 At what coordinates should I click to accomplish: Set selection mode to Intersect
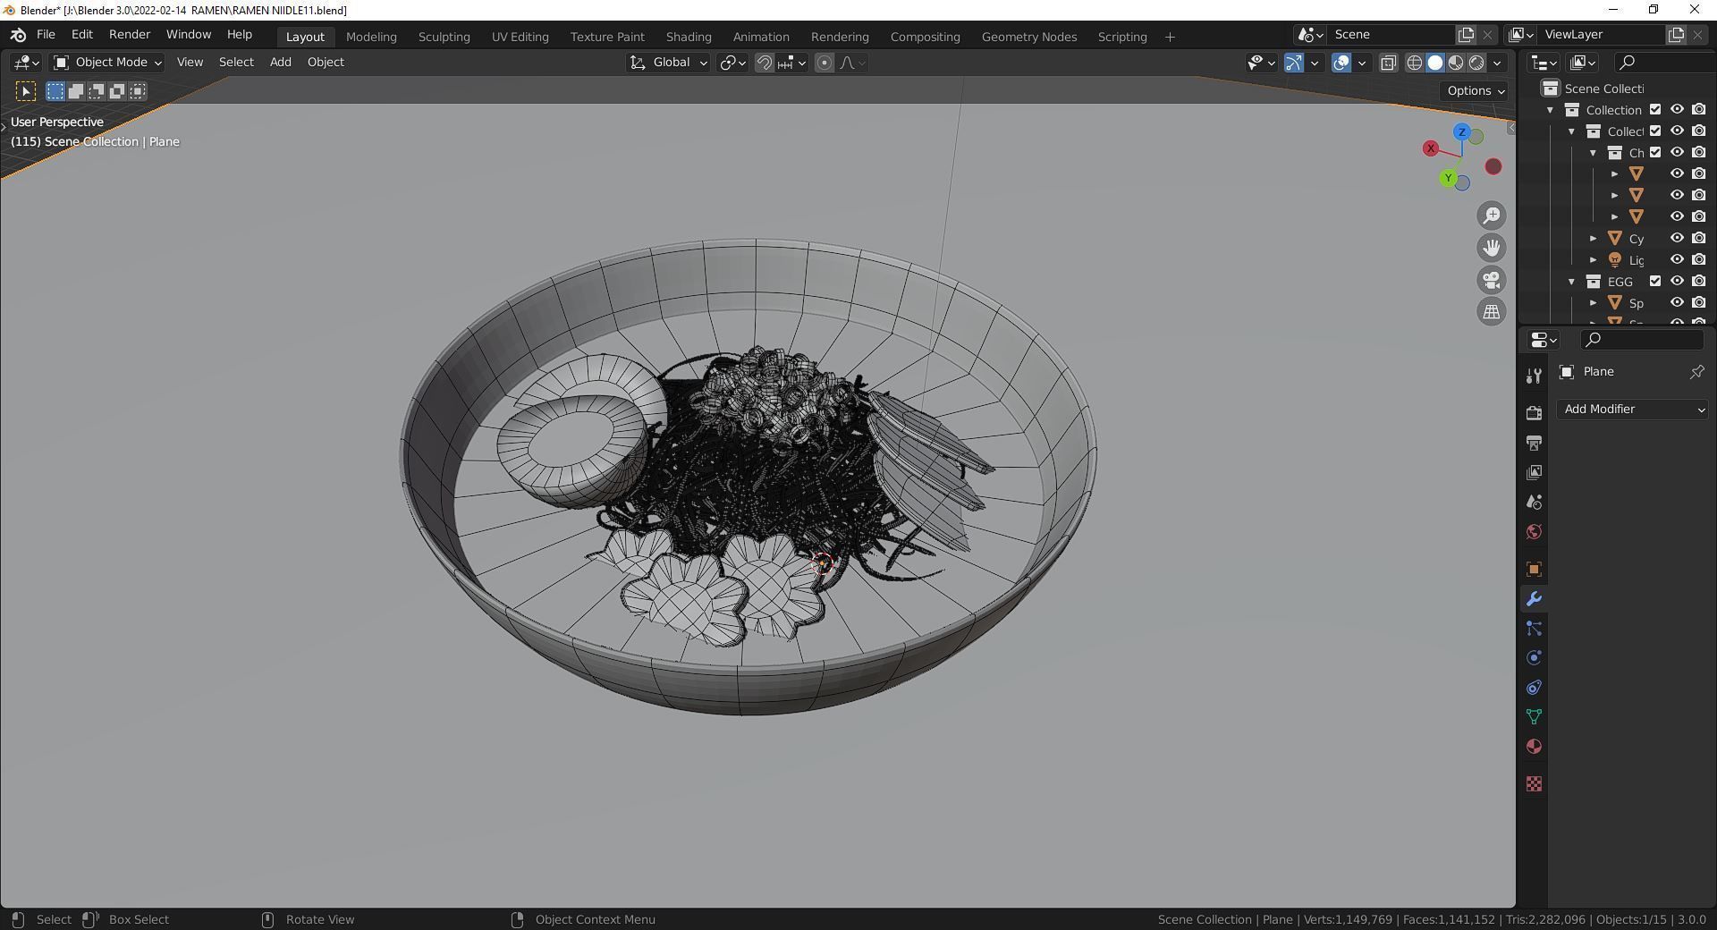tap(138, 91)
